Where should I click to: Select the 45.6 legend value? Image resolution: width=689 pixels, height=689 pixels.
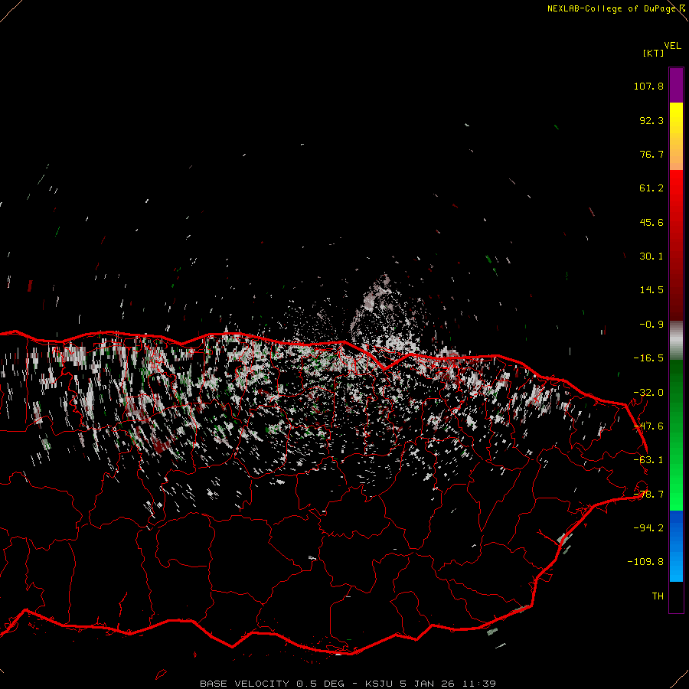[651, 222]
